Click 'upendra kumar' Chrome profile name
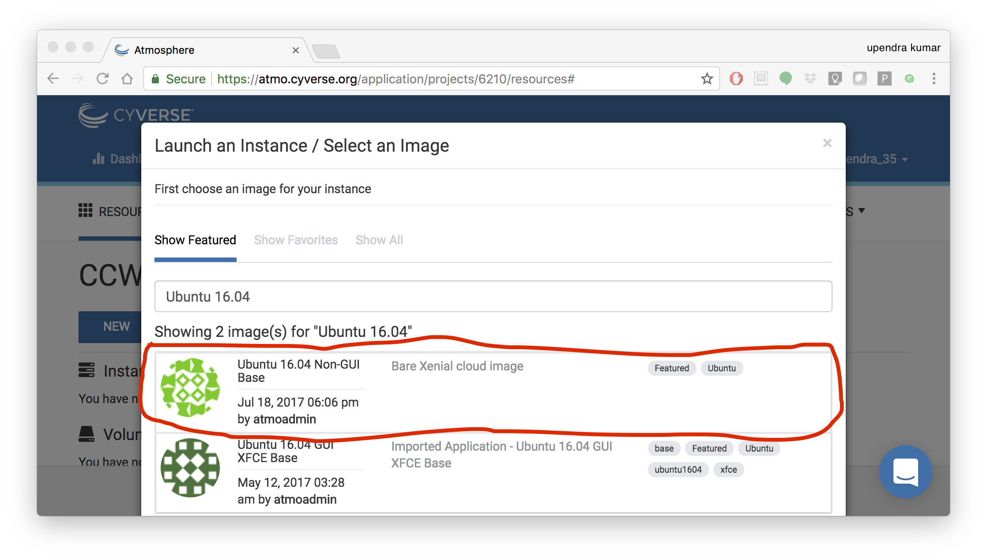 (903, 48)
